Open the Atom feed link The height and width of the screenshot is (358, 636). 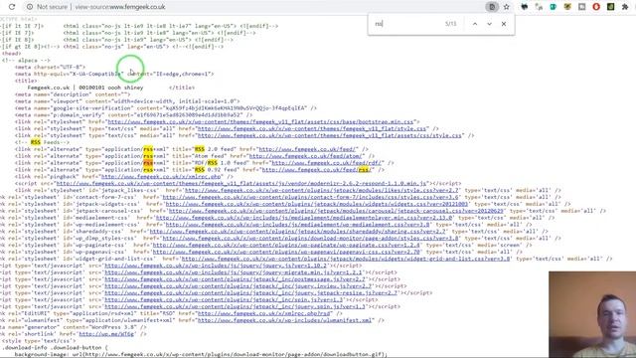[x=306, y=156]
